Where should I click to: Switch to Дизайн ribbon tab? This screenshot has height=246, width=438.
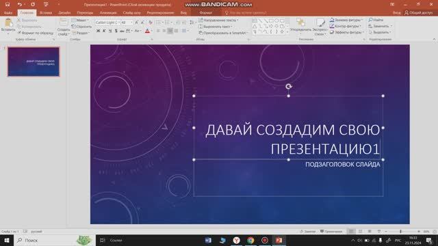[64, 13]
